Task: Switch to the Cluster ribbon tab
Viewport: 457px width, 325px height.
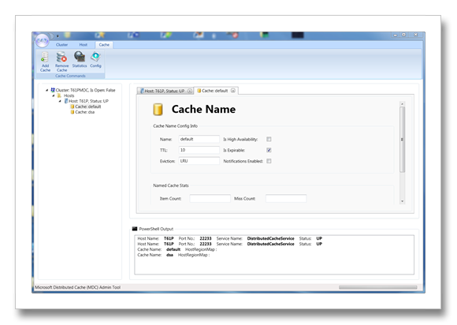Action: 61,45
